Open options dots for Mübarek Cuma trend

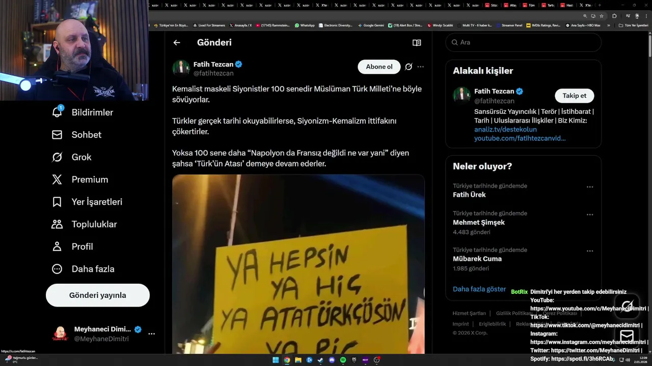pos(590,251)
